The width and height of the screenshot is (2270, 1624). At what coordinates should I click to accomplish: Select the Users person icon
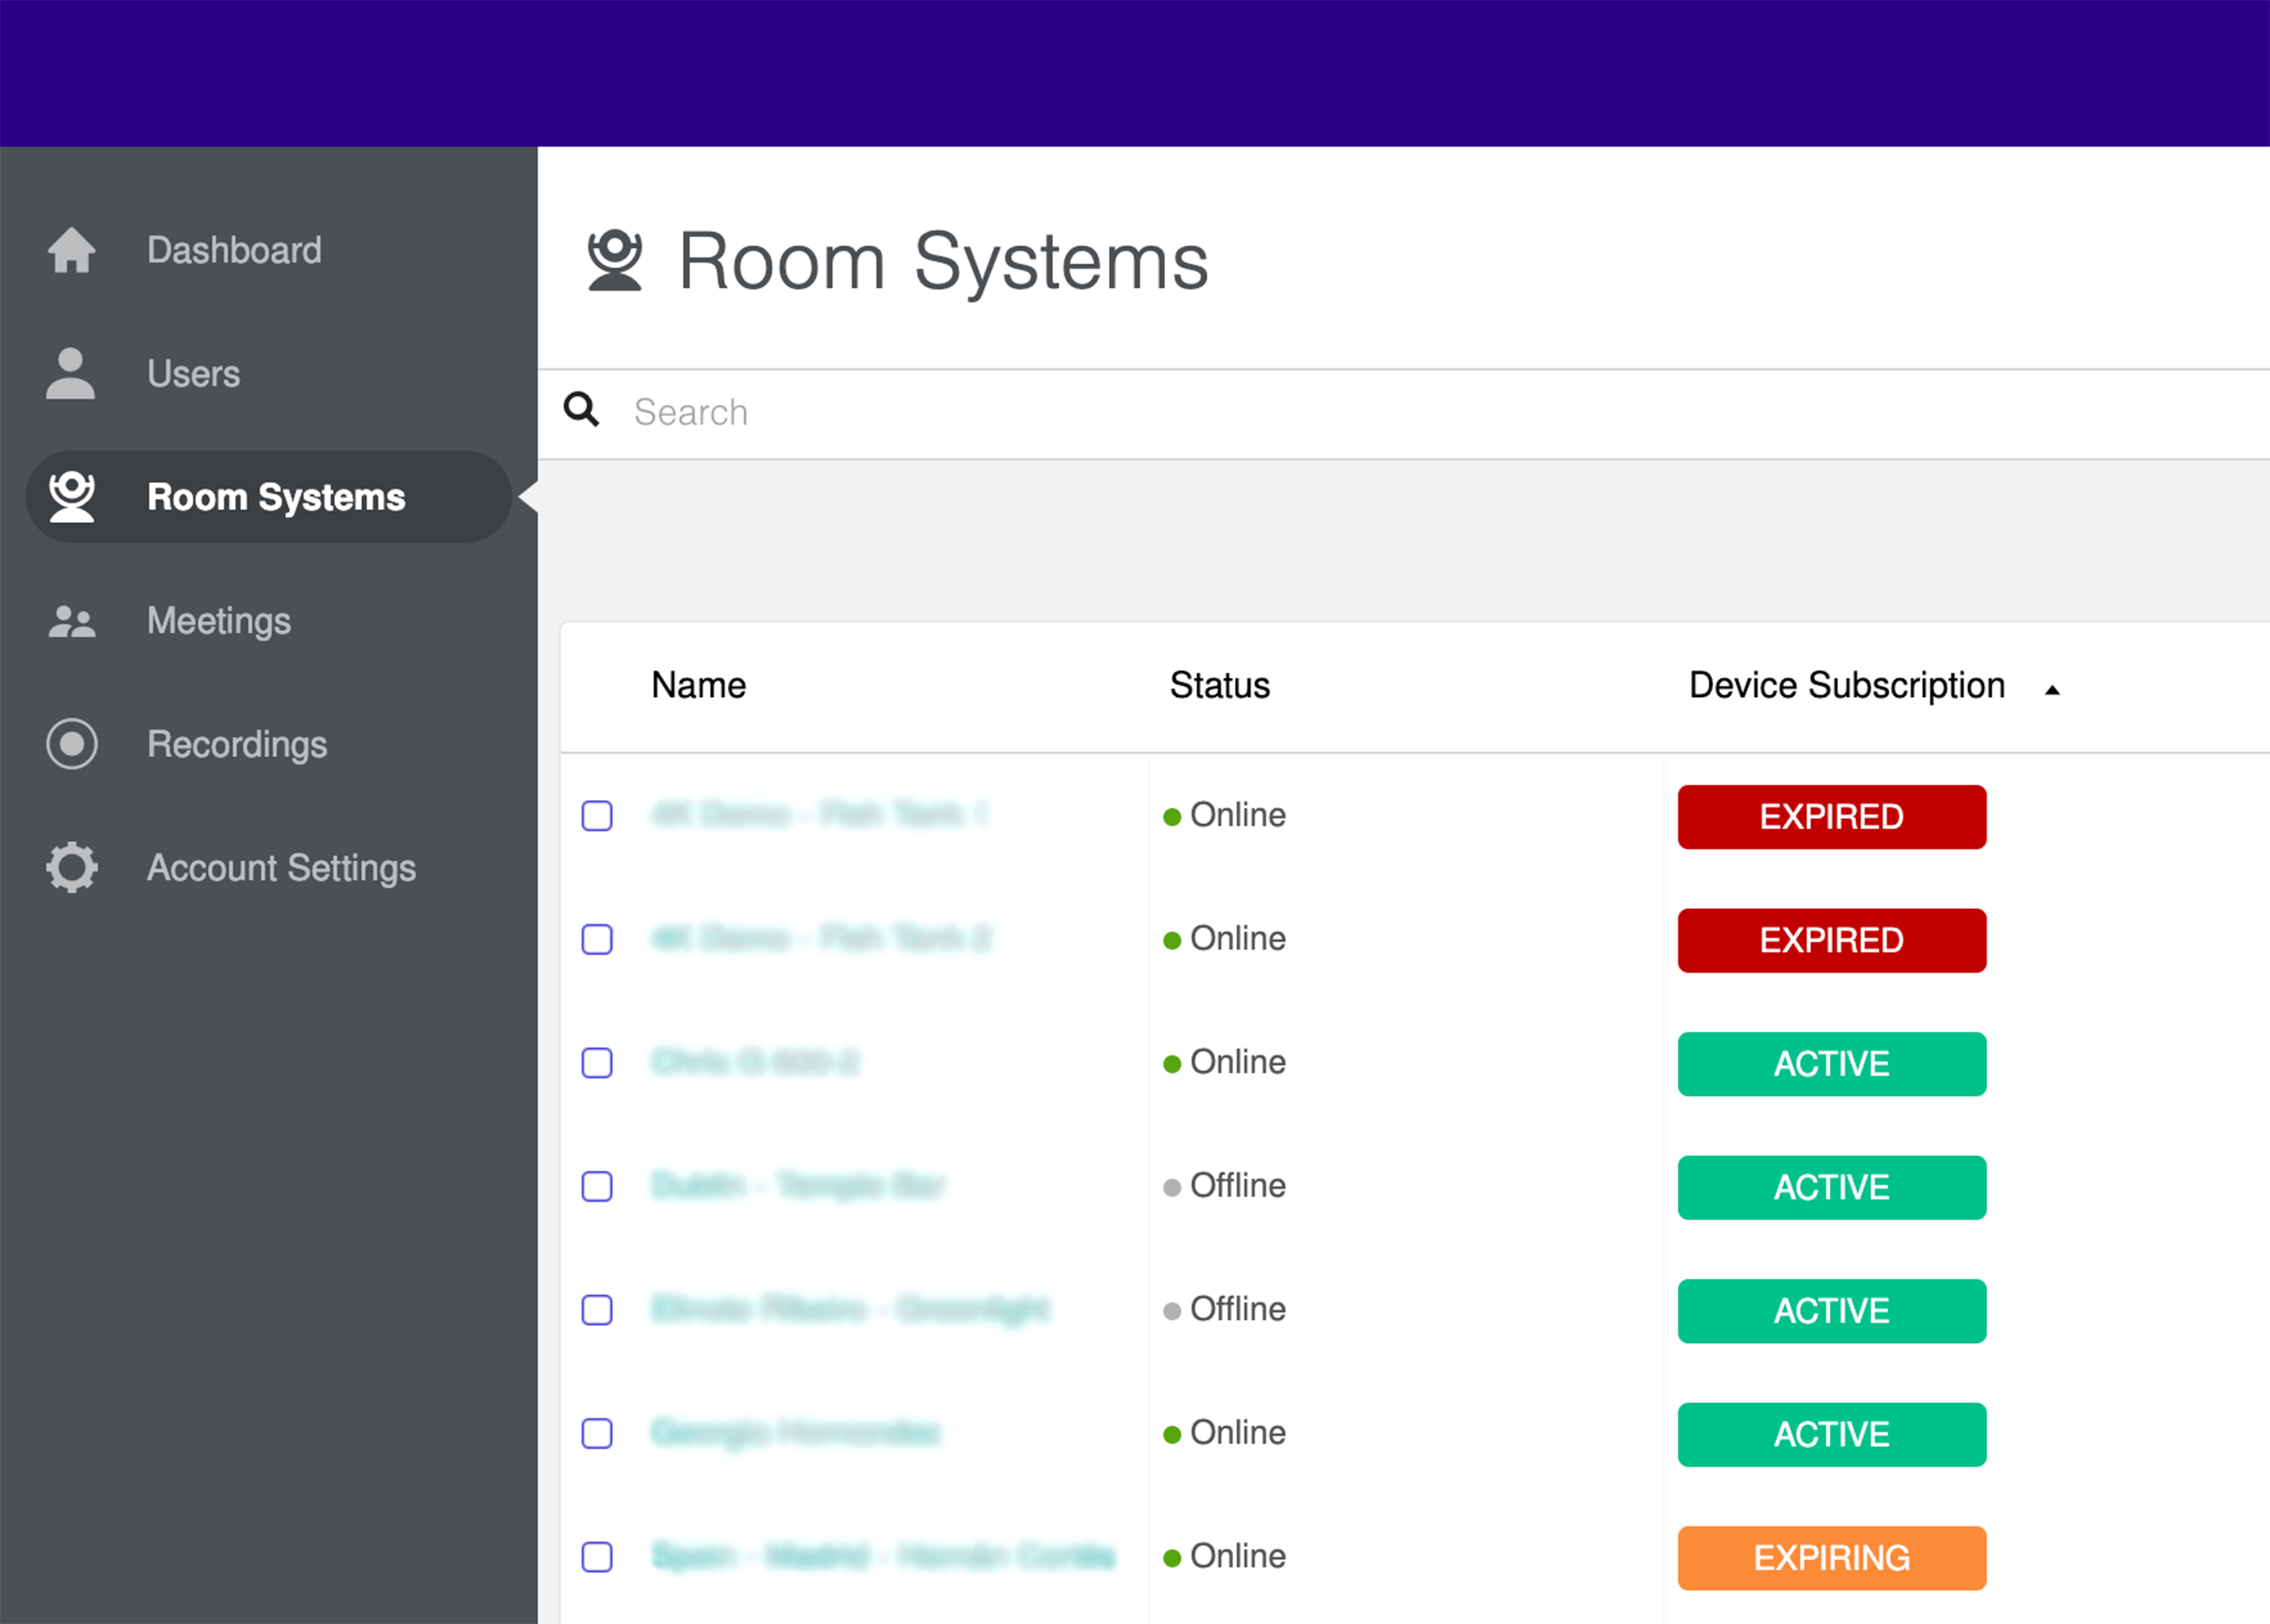[71, 373]
